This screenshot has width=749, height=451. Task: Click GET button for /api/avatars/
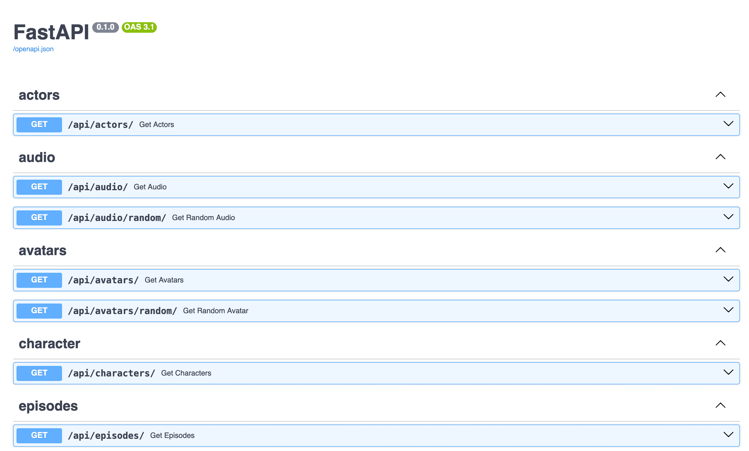39,280
